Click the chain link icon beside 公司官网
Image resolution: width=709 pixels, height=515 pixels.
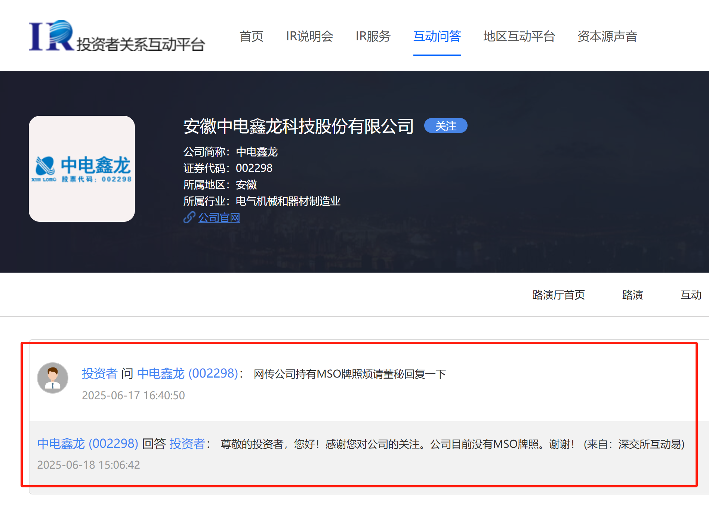pos(189,217)
